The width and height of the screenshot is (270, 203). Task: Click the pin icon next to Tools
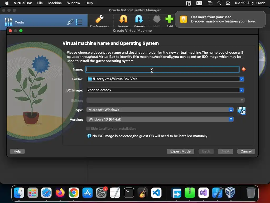70,22
